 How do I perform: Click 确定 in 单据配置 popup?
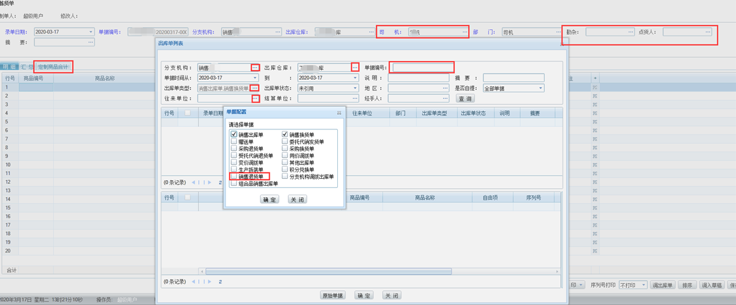coord(269,199)
